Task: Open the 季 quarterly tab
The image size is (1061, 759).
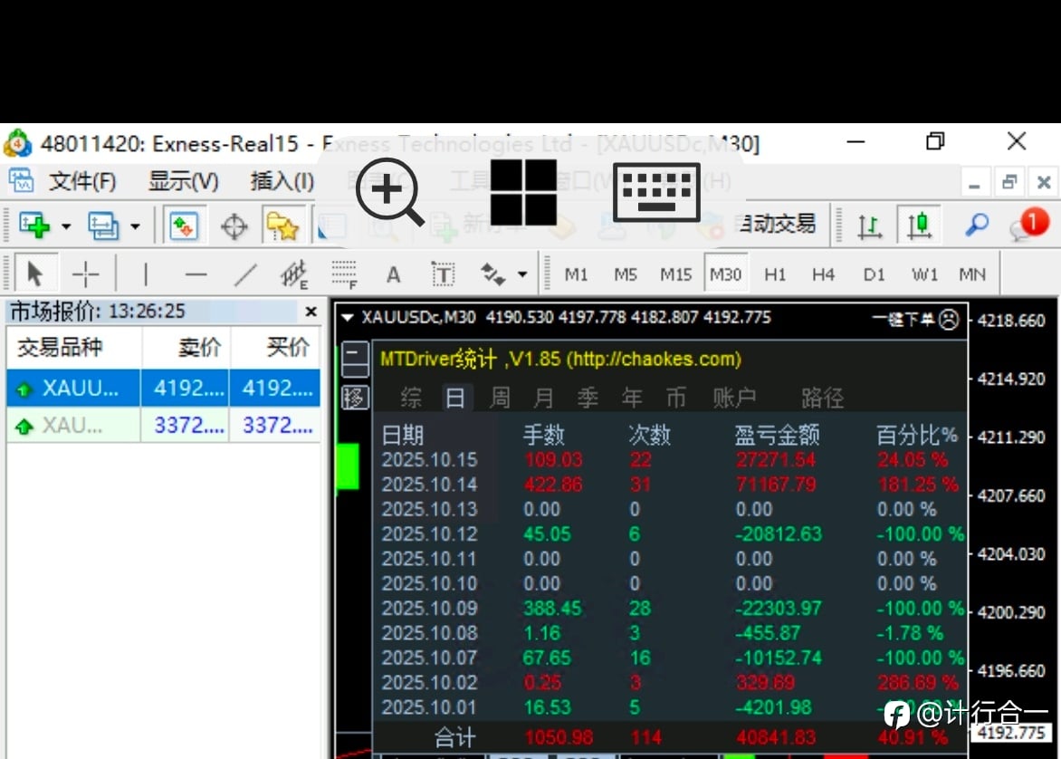Action: pyautogui.click(x=588, y=398)
